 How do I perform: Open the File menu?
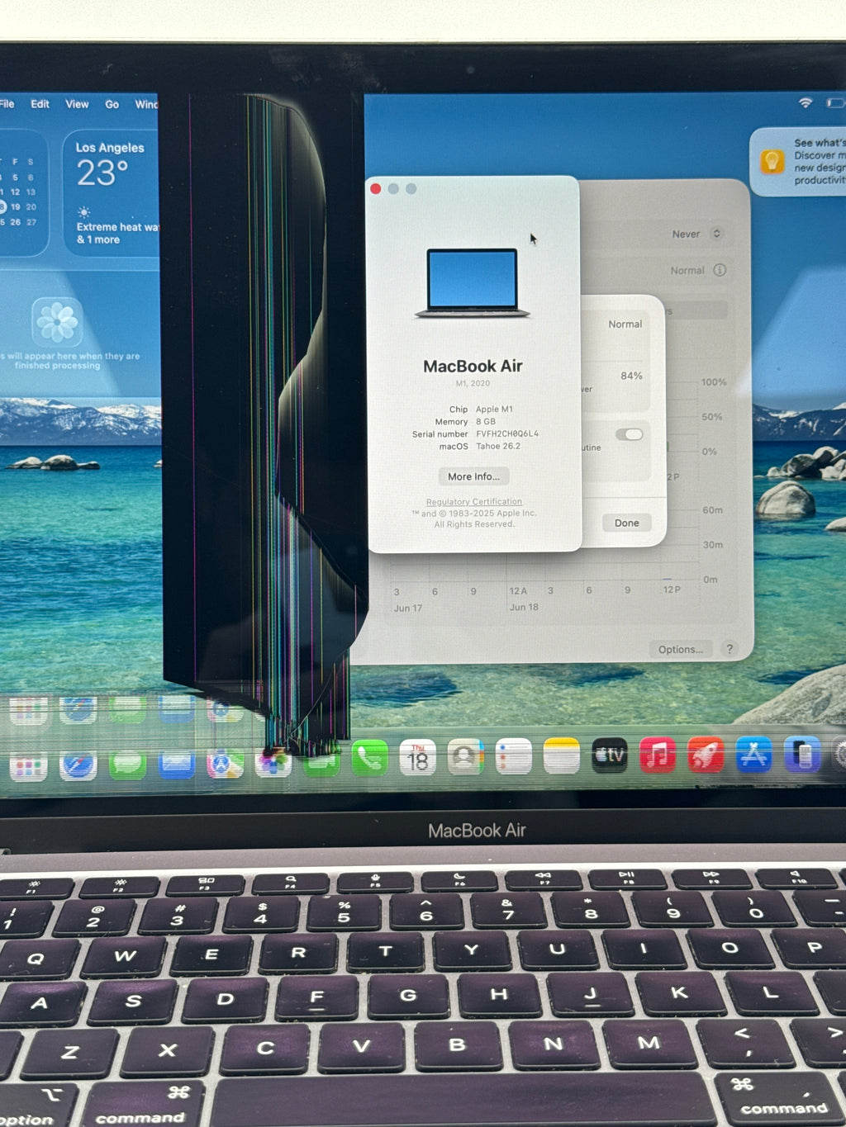click(x=7, y=104)
